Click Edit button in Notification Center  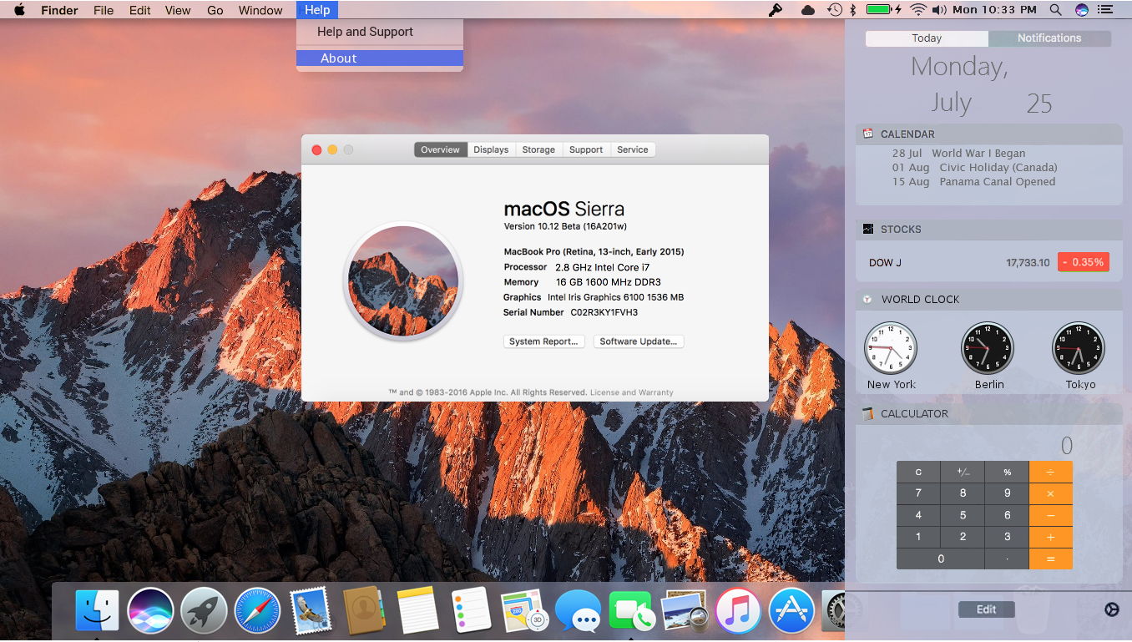pyautogui.click(x=987, y=609)
